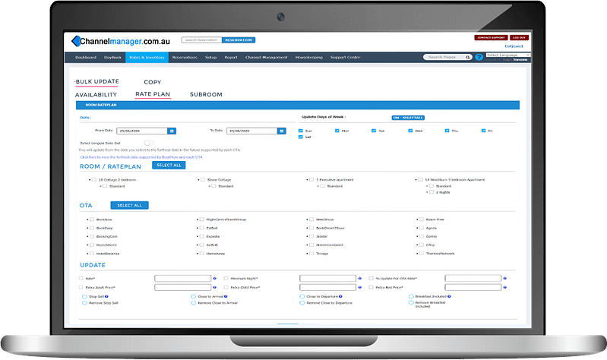The width and height of the screenshot is (607, 360).
Task: Click the info icon next to Close to Departure
Action: pos(340,296)
